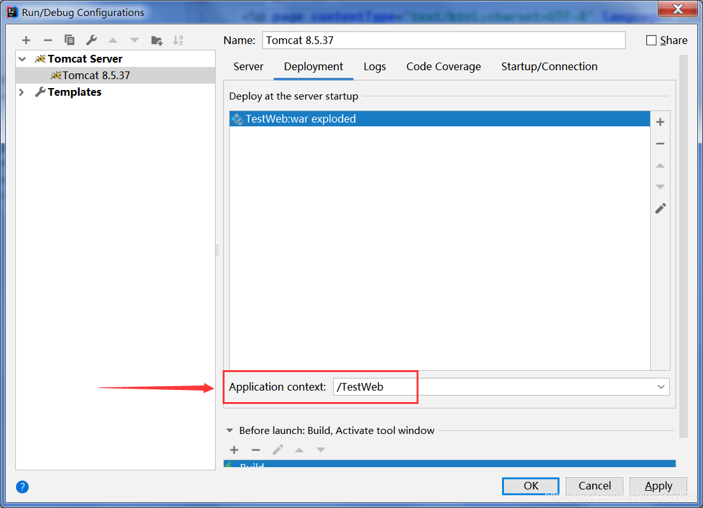This screenshot has height=508, width=703.
Task: Open the Logs tab
Action: 374,66
